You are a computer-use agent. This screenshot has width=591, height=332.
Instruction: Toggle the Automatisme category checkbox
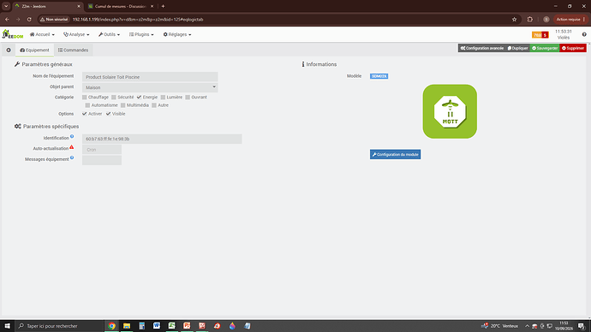click(87, 105)
